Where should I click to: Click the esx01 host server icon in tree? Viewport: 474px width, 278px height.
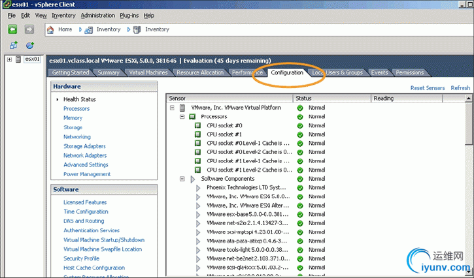18,59
